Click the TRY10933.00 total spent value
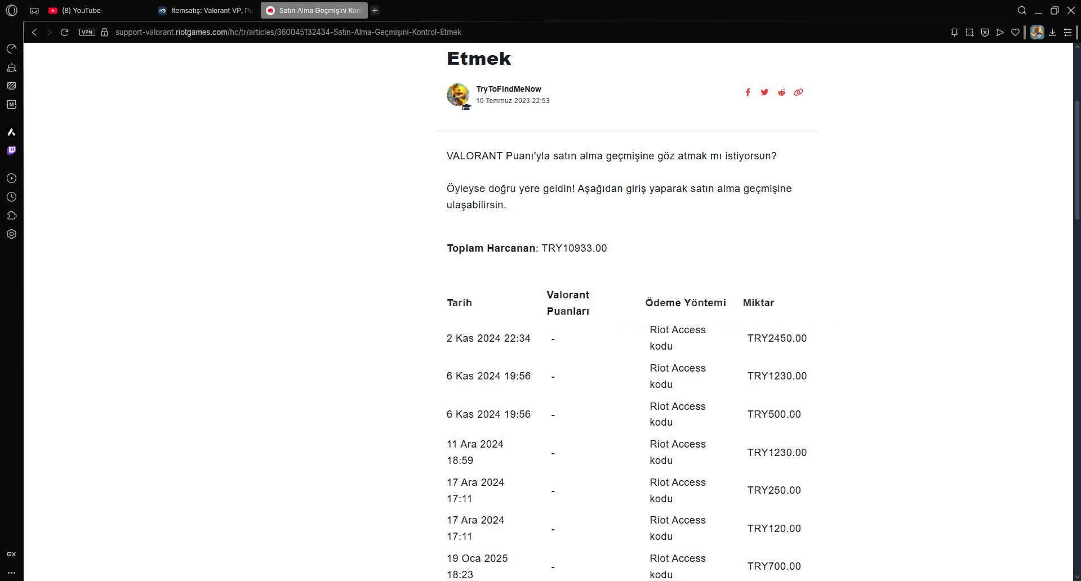Screen dimensions: 1081x581 (574, 248)
